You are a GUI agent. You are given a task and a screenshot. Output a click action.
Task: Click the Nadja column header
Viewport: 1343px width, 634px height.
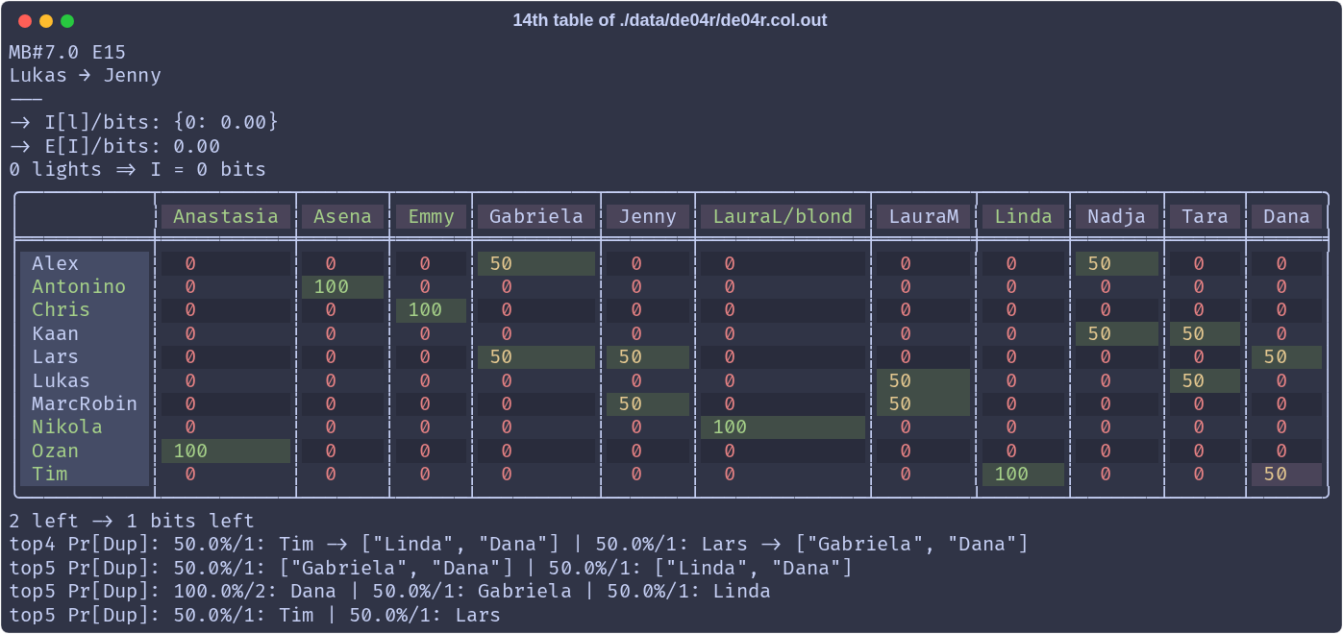click(1117, 216)
